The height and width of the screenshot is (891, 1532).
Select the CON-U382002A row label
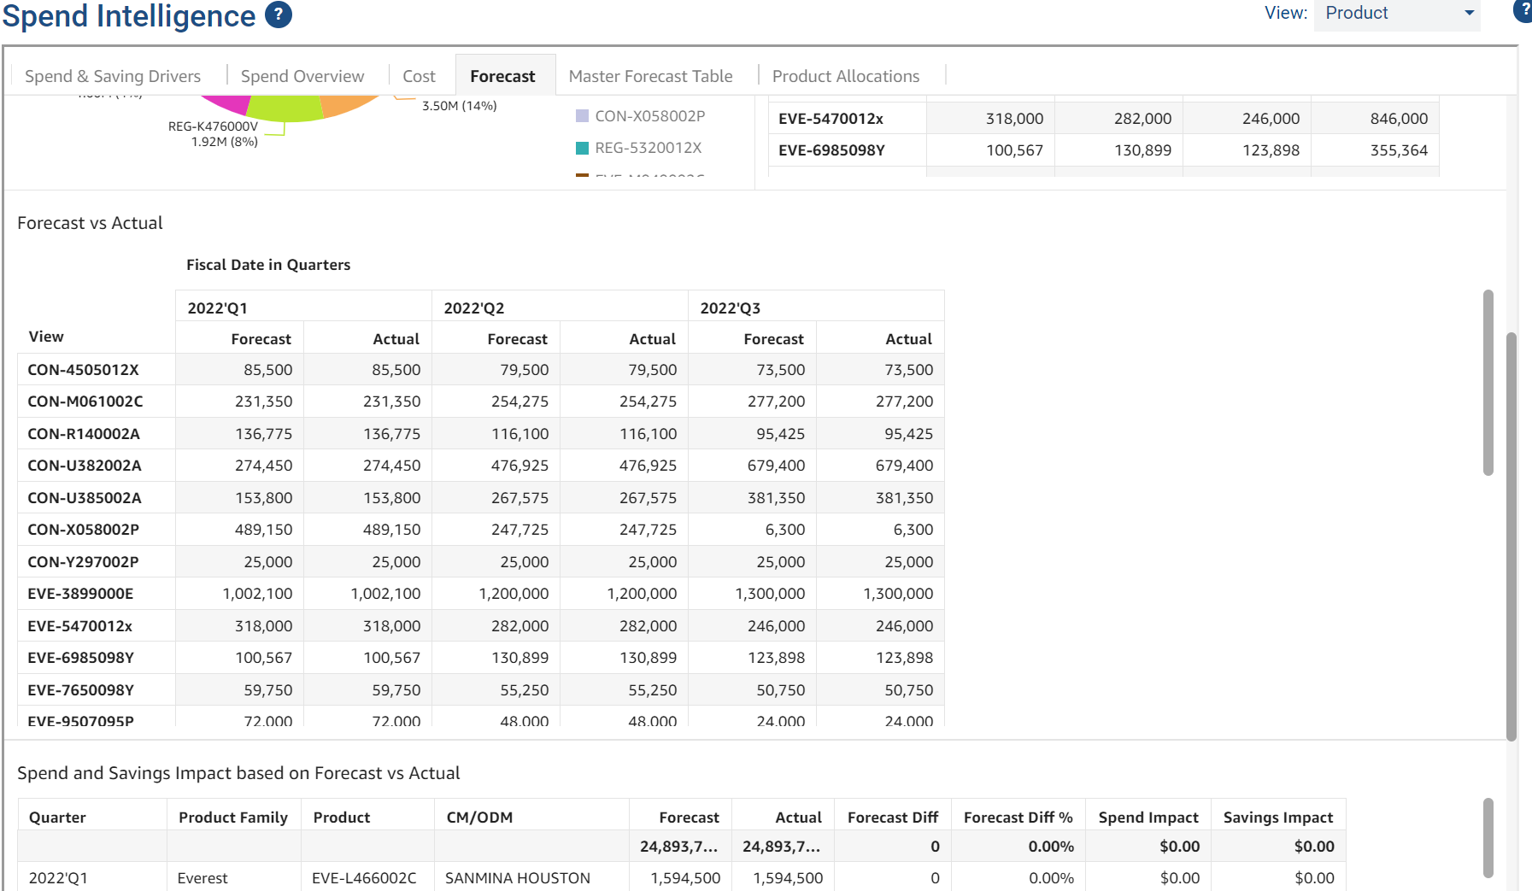(x=85, y=466)
